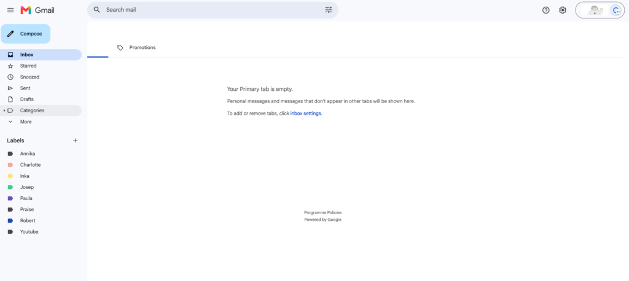Click the Promotions tag icon
Image resolution: width=629 pixels, height=281 pixels.
pyautogui.click(x=120, y=48)
